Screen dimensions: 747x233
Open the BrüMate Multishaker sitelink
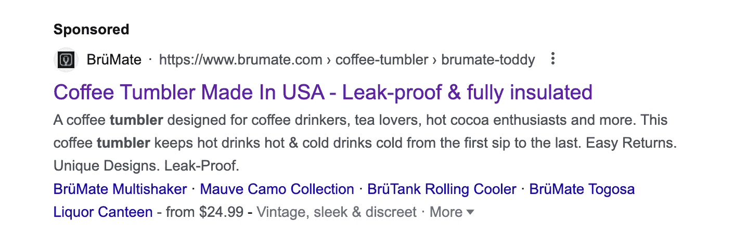coord(120,189)
